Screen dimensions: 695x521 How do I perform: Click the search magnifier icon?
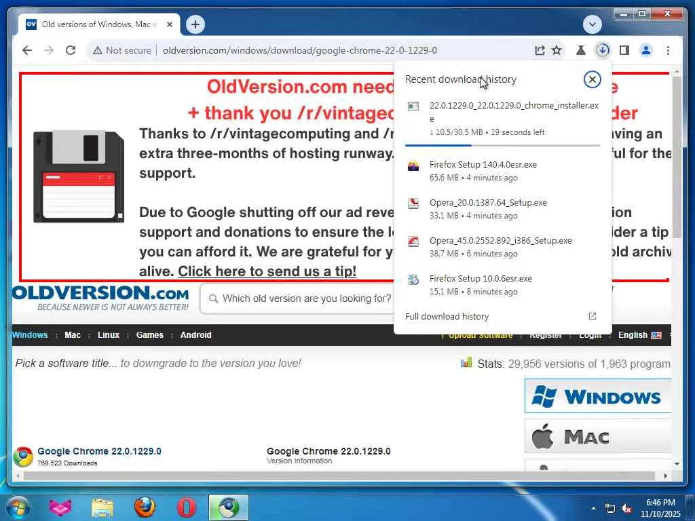213,298
